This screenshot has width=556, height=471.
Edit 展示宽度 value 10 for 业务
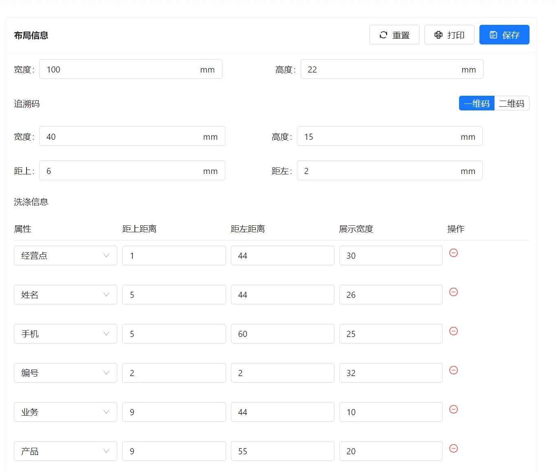[x=391, y=412]
